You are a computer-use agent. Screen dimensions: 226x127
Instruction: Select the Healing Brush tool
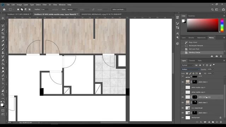coord(3,45)
